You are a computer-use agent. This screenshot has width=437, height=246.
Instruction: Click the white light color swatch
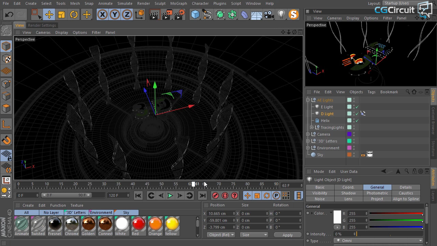337,217
